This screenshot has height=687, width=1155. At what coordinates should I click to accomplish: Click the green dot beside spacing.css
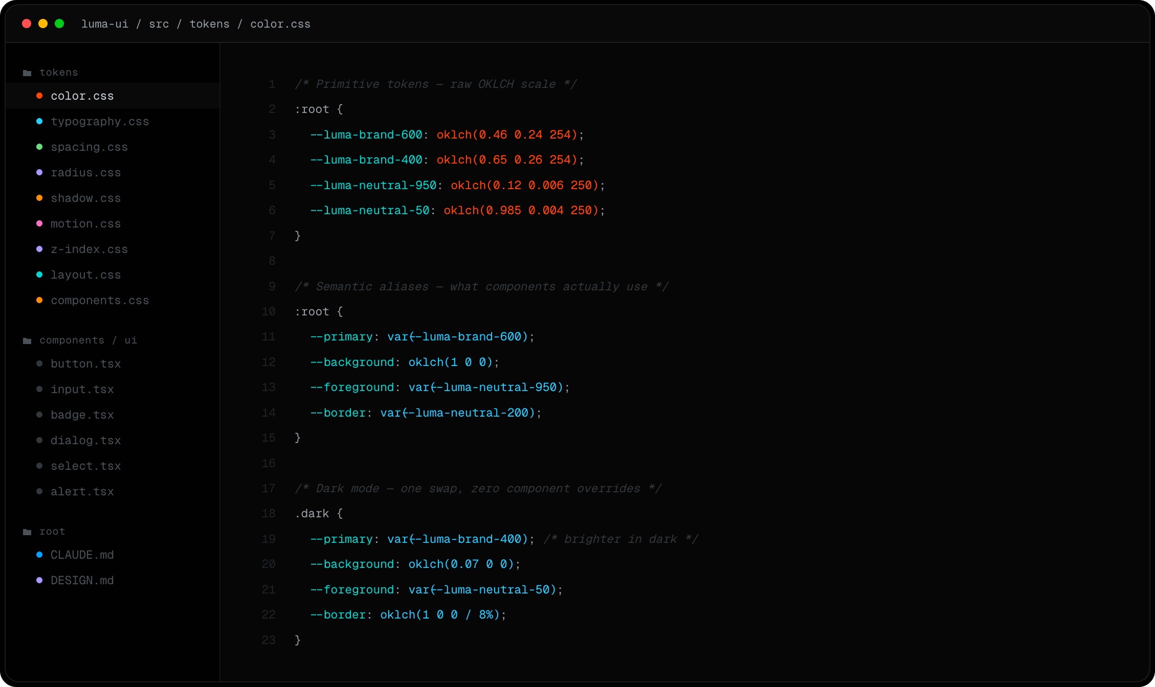(x=39, y=147)
